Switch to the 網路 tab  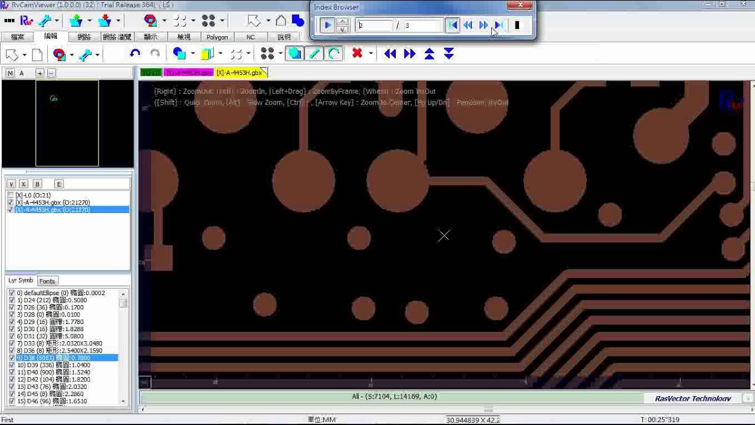tap(84, 37)
